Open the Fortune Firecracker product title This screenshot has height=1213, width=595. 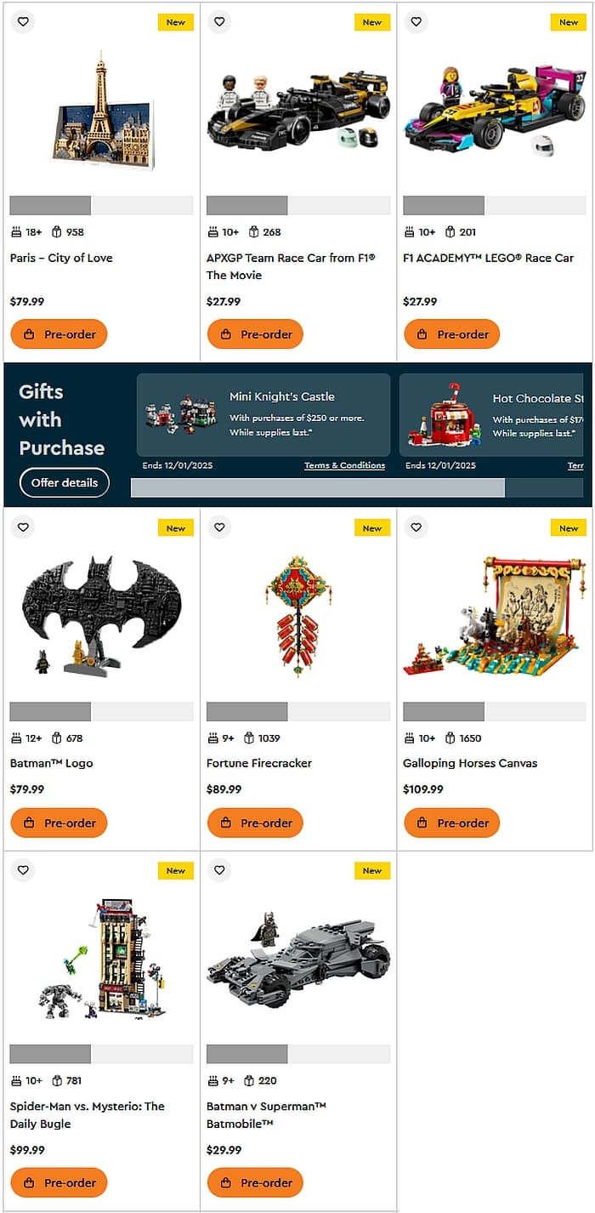[x=259, y=763]
